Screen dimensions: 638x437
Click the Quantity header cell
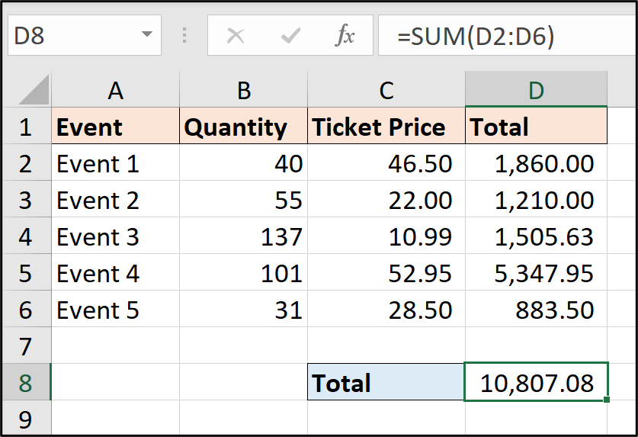coord(243,126)
